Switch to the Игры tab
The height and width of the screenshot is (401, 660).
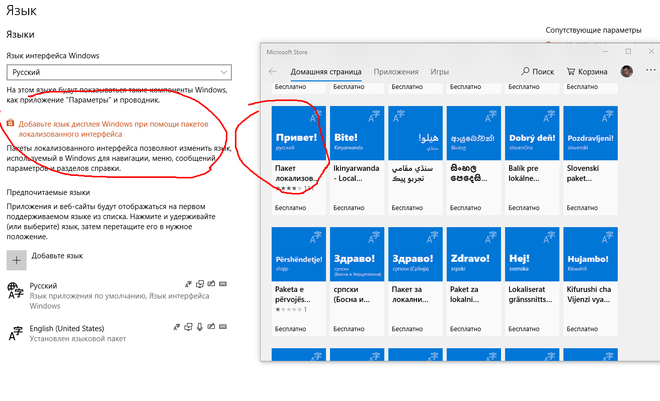click(x=440, y=72)
